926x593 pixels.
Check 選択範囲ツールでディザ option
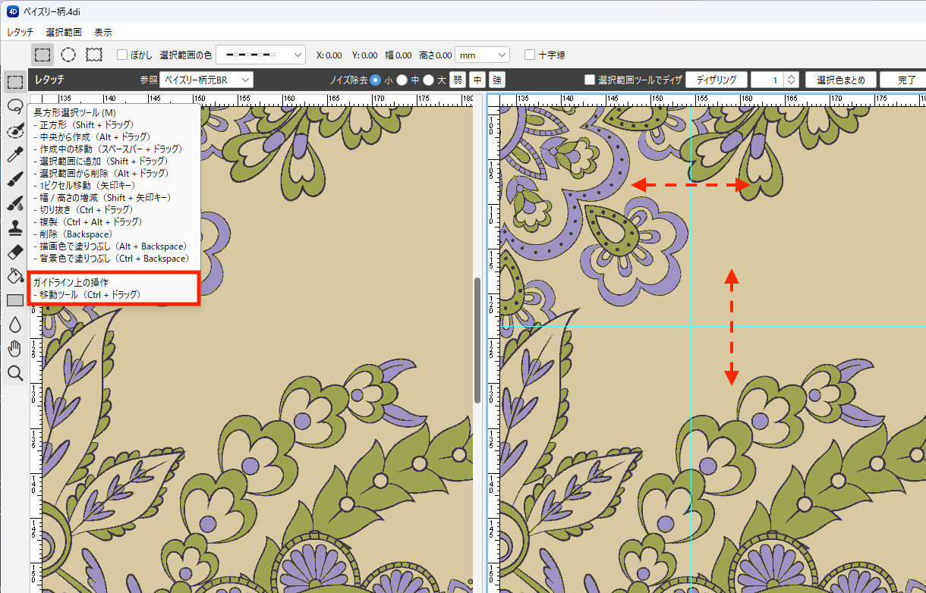click(590, 80)
